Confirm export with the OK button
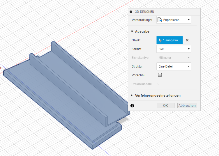The height and width of the screenshot is (156, 219). click(166, 105)
